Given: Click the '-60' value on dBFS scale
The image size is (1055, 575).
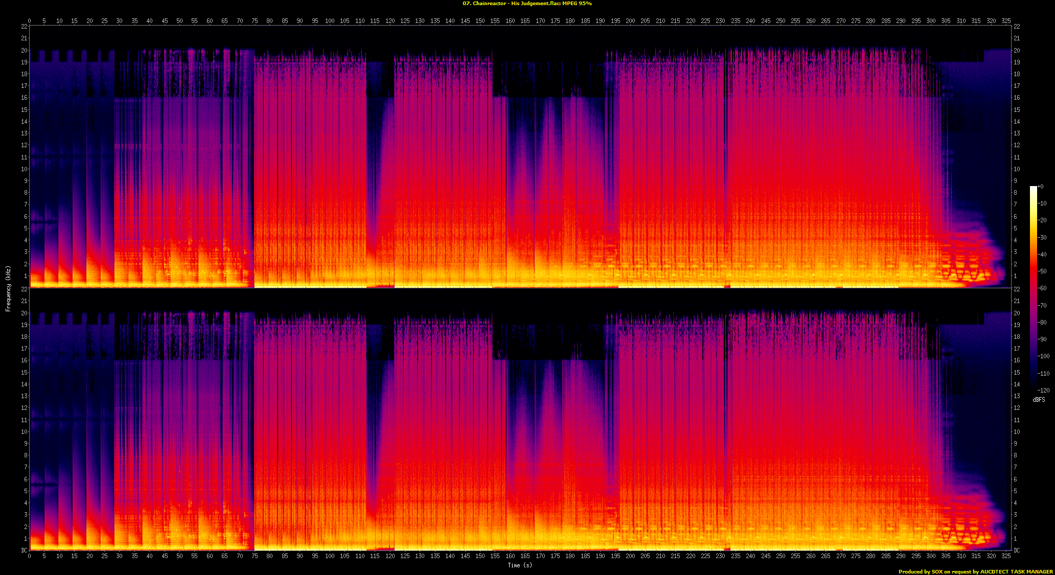Looking at the screenshot, I should pyautogui.click(x=1042, y=288).
